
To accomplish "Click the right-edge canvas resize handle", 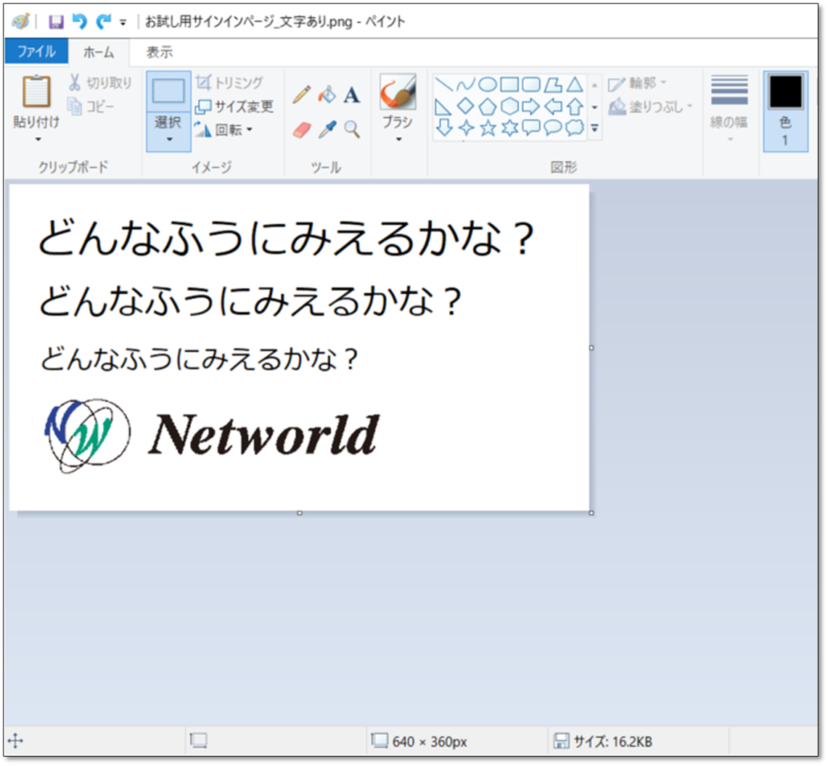I will tap(591, 348).
